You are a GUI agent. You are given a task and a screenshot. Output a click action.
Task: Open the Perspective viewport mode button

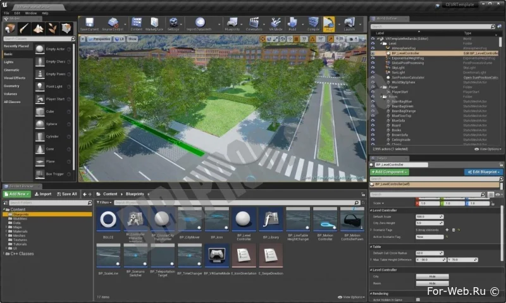click(99, 39)
